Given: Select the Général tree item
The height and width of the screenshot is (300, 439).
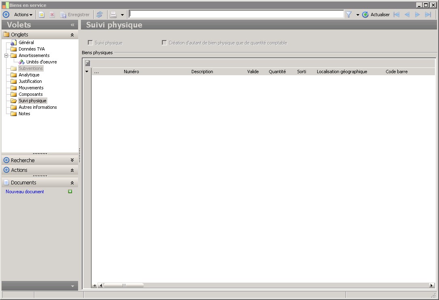Looking at the screenshot, I should tap(26, 42).
